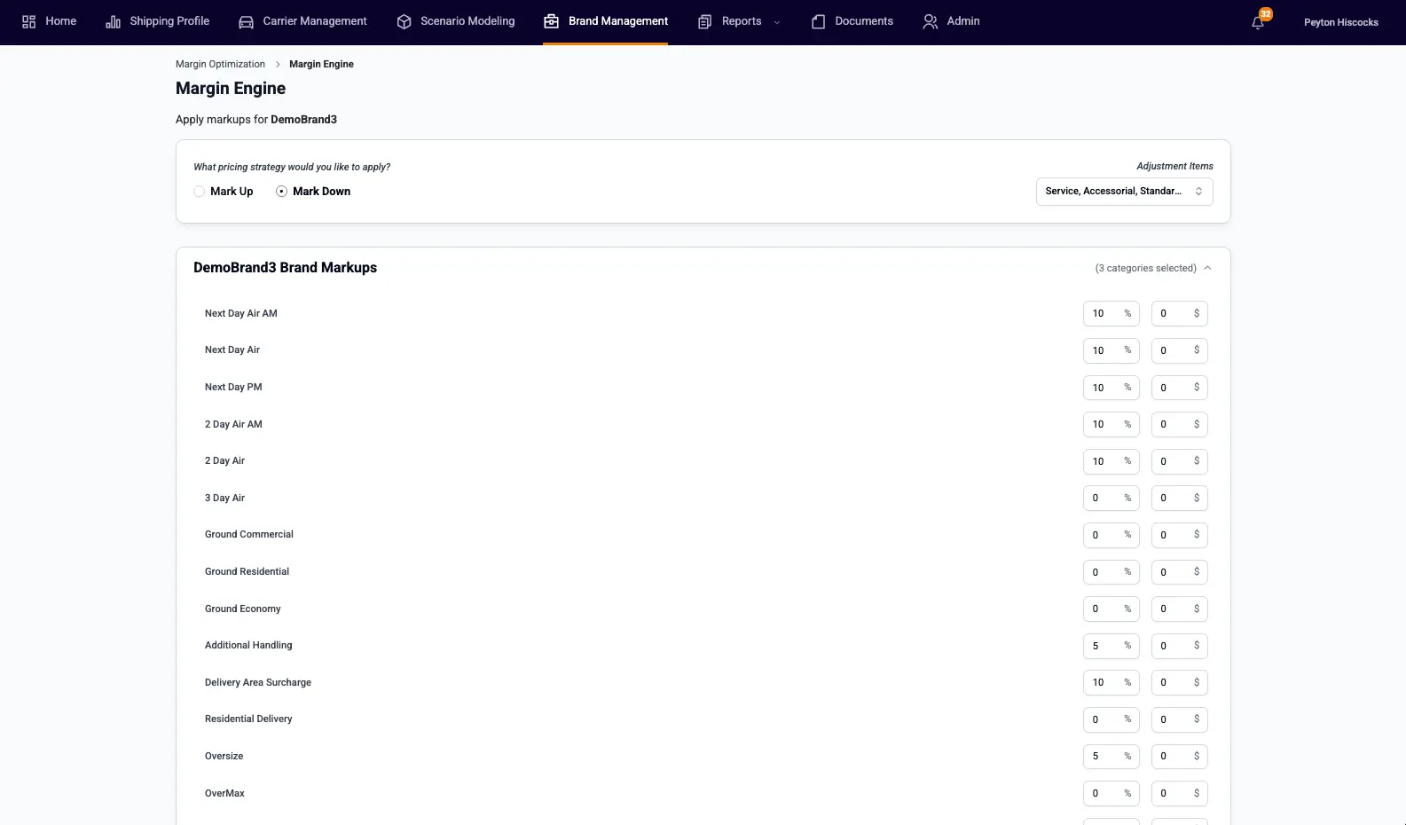Edit Residential Delivery percent field
This screenshot has width=1406, height=825.
[1111, 719]
